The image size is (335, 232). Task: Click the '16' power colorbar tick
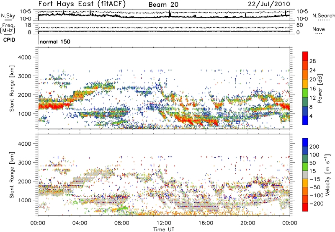[312, 89]
